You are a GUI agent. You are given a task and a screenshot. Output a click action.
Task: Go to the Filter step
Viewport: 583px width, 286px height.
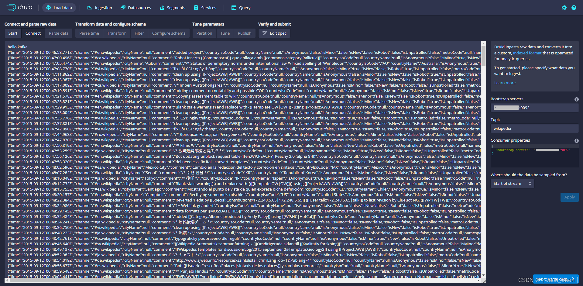pyautogui.click(x=139, y=33)
